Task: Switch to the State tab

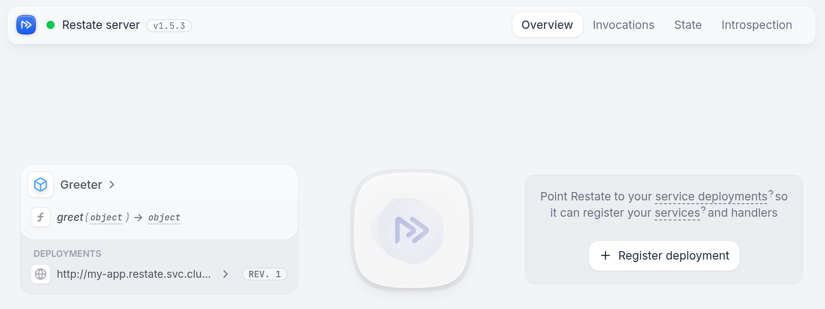Action: click(x=687, y=25)
